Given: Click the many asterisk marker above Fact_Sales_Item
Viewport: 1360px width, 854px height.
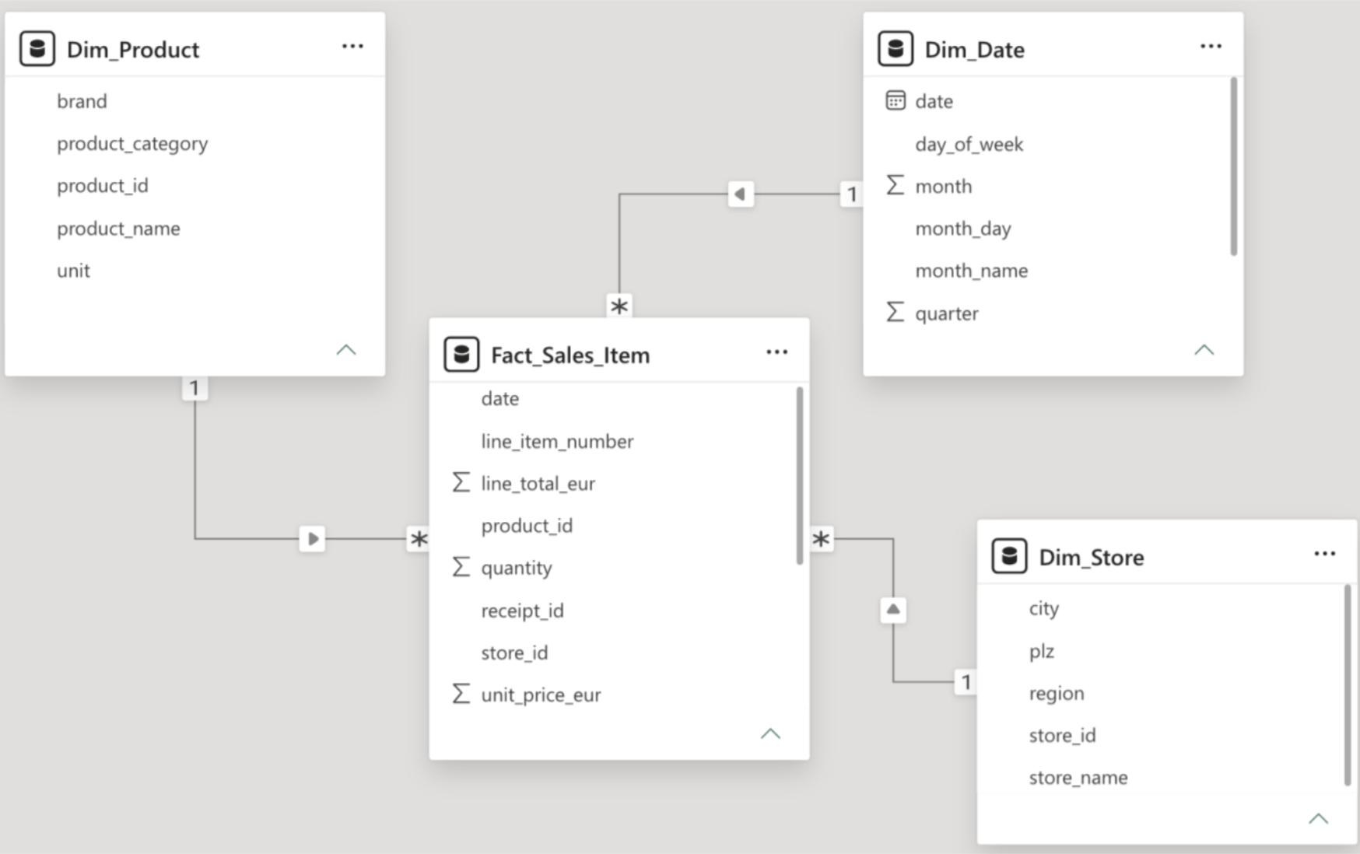Looking at the screenshot, I should coord(619,306).
